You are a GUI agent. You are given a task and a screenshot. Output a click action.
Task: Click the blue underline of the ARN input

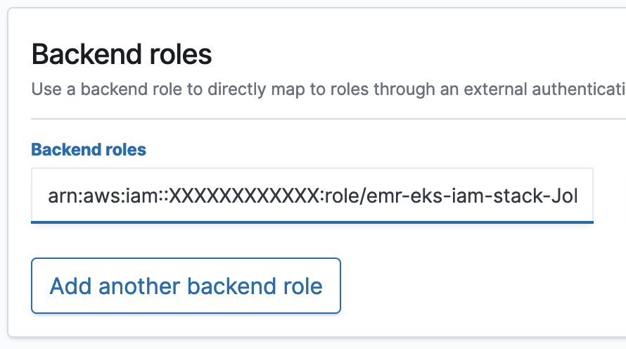point(312,222)
